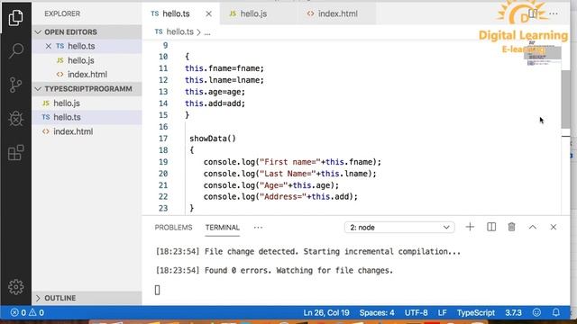577x324 pixels.
Task: Open hello.js in the project folder
Action: coord(87,103)
